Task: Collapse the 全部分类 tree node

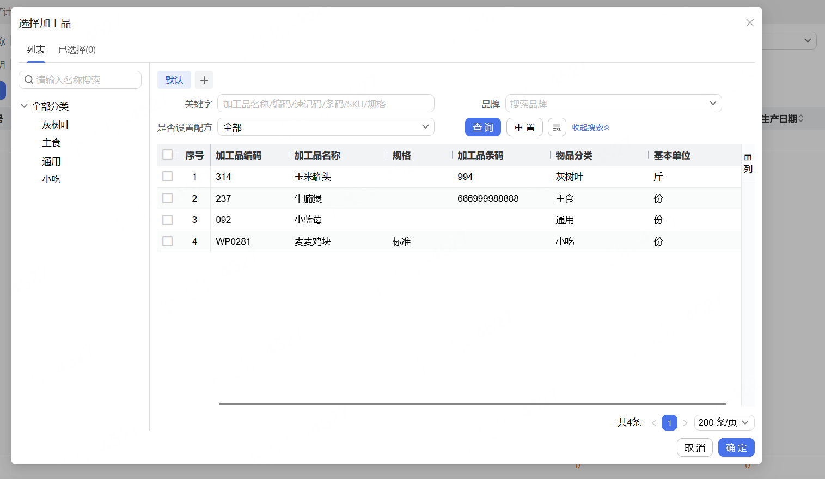Action: [24, 106]
